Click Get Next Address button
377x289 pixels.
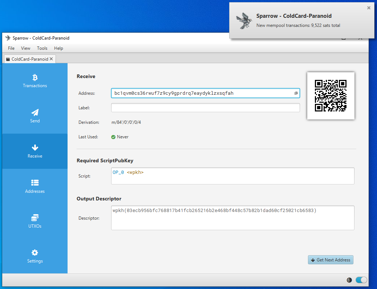point(331,260)
